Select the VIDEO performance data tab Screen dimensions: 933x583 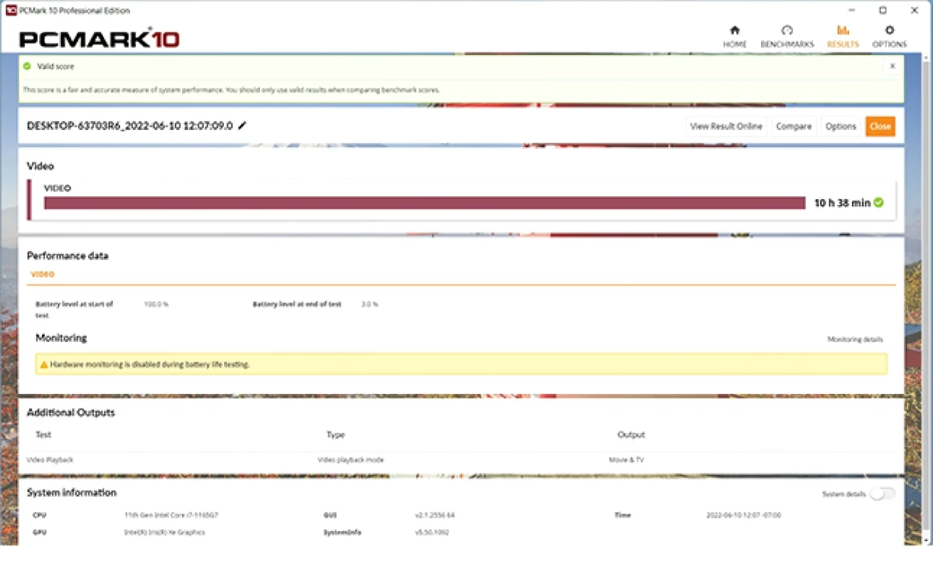(x=42, y=274)
